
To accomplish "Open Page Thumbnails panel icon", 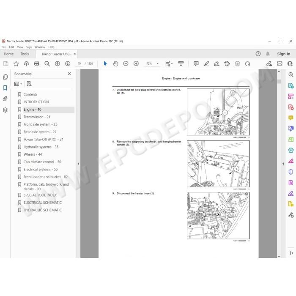I will pos(5,77).
